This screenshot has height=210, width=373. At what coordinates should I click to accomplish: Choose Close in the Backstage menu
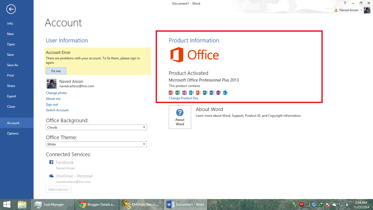click(x=17, y=107)
